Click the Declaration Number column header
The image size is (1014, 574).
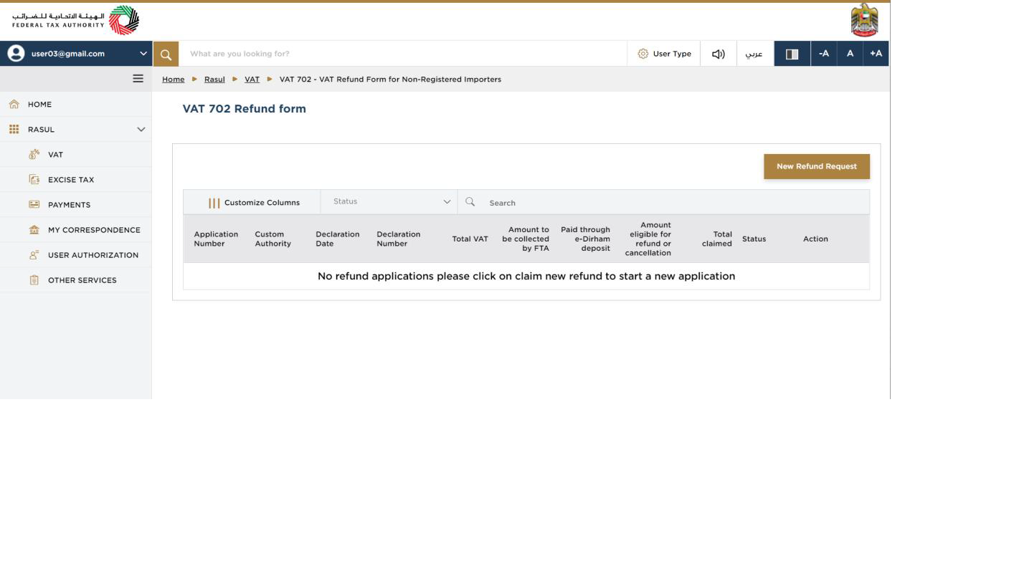click(399, 239)
